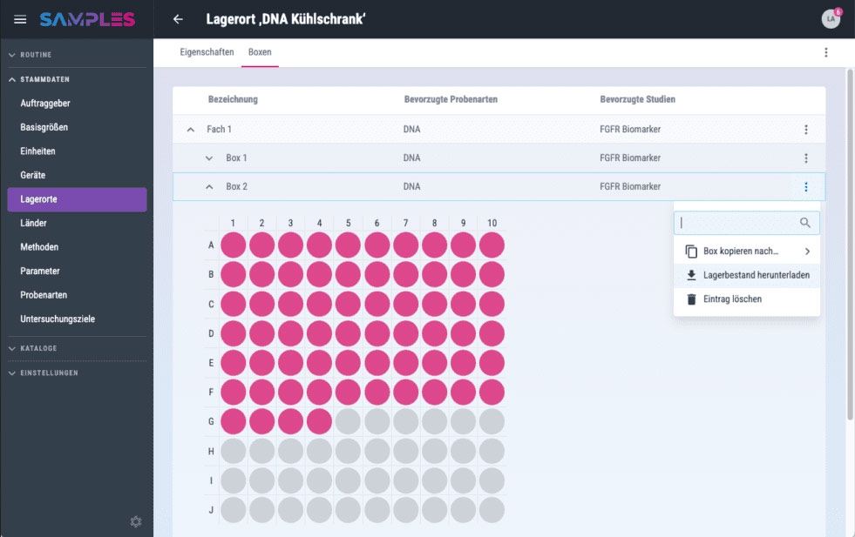Click the search magnifier icon in popup
Viewport: 855px width, 537px height.
pyautogui.click(x=805, y=224)
